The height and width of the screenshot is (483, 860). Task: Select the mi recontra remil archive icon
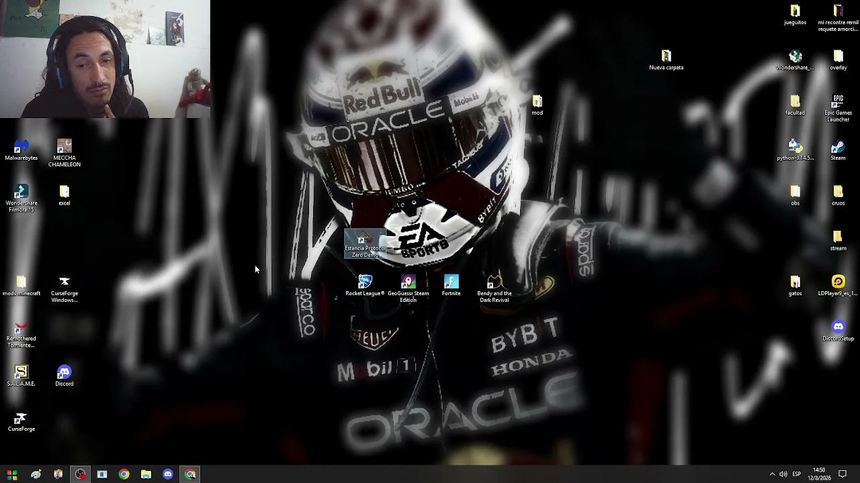838,18
